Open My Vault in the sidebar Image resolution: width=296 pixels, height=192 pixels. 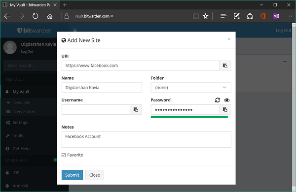(21, 92)
